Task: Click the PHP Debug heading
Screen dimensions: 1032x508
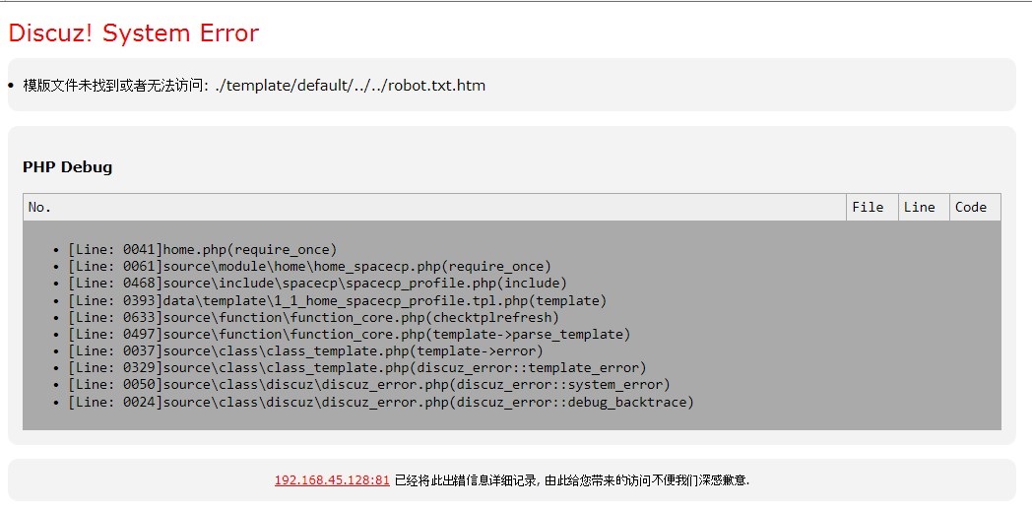Action: click(x=68, y=167)
